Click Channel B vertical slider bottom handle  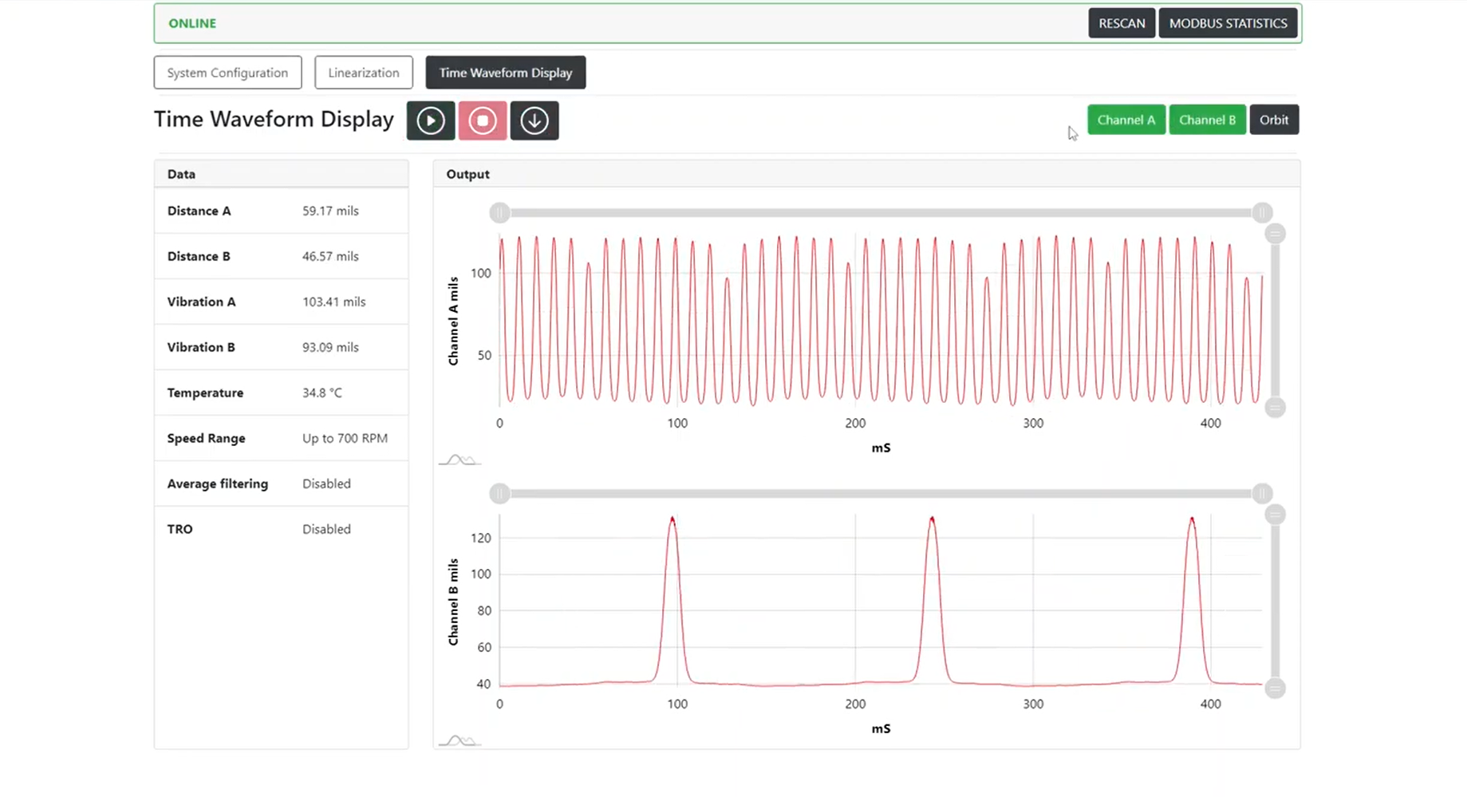[x=1275, y=688]
